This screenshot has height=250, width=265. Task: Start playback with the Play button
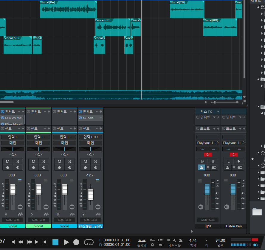(x=66, y=242)
